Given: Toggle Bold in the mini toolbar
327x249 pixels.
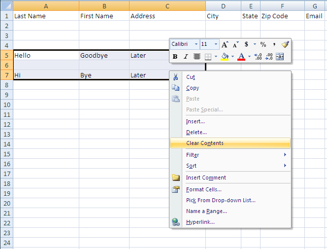Looking at the screenshot, I should [175, 56].
